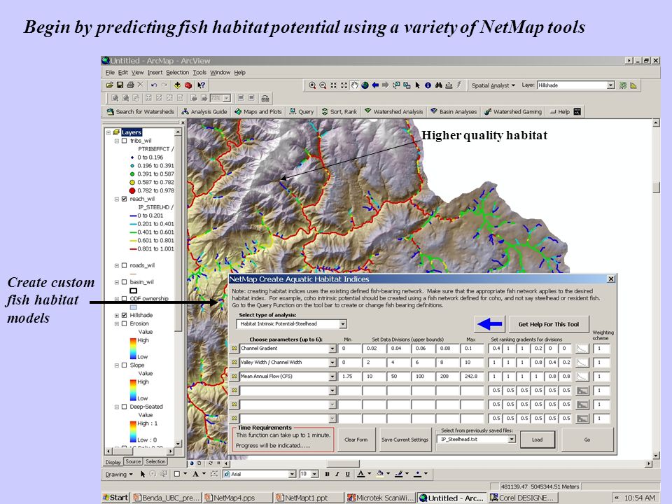Image resolution: width=672 pixels, height=504 pixels.
Task: Expand the Hillshade layer tree node
Action: 117,315
